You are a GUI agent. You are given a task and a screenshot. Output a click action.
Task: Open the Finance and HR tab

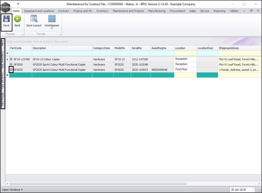click(83, 11)
